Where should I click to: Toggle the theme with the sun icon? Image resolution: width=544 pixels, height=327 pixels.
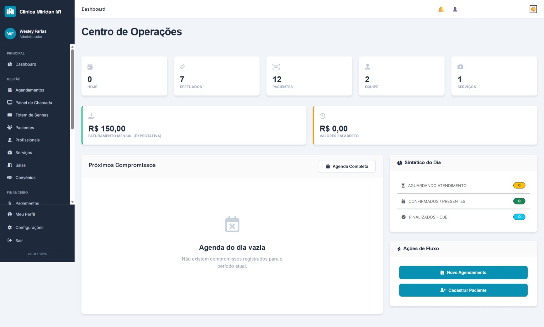click(533, 9)
